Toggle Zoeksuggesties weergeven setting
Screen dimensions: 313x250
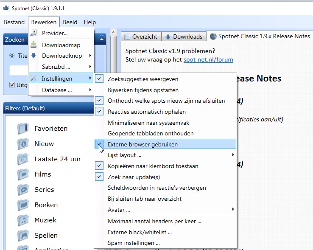pyautogui.click(x=165, y=79)
